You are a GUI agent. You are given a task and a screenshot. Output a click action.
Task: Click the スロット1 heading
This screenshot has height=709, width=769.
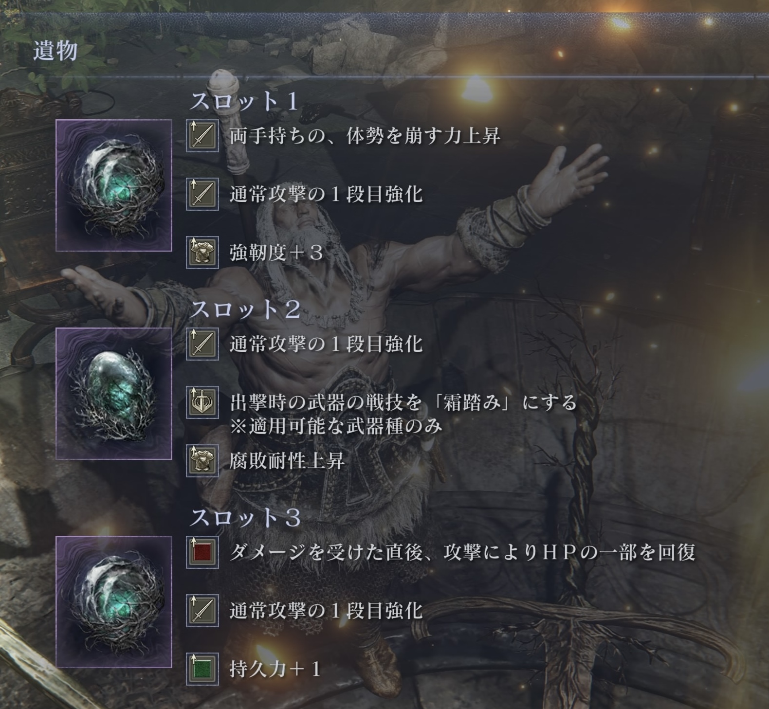(x=244, y=101)
